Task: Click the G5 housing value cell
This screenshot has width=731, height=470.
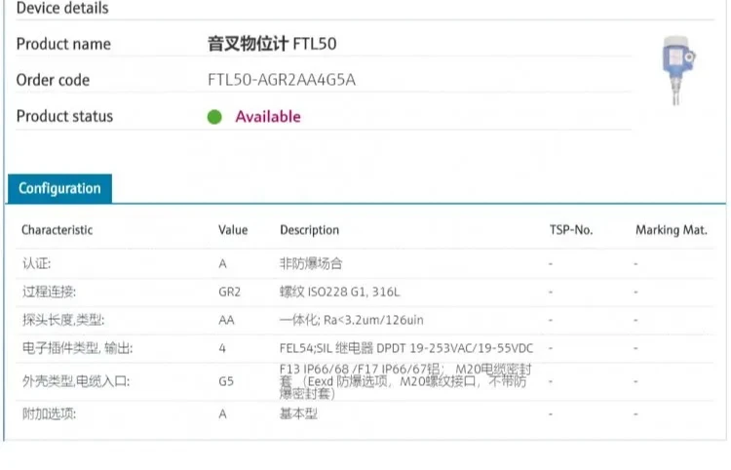Action: click(x=225, y=380)
